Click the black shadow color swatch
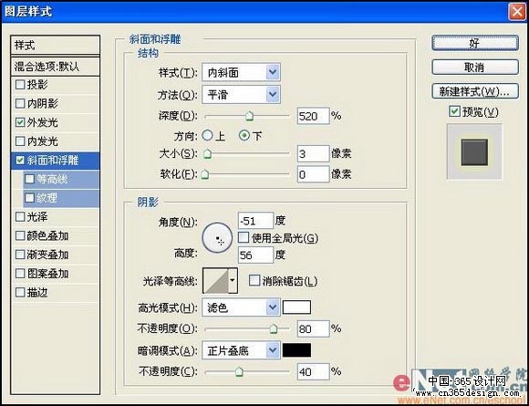The width and height of the screenshot is (529, 406). (x=296, y=350)
